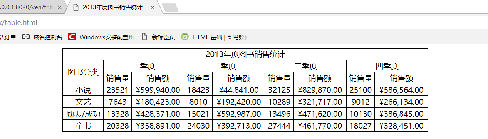
Task: Click 销售额 under 一季度
Action: tap(158, 78)
